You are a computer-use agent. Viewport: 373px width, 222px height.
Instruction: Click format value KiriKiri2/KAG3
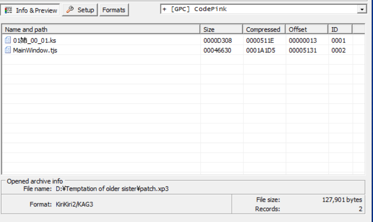[x=74, y=204]
